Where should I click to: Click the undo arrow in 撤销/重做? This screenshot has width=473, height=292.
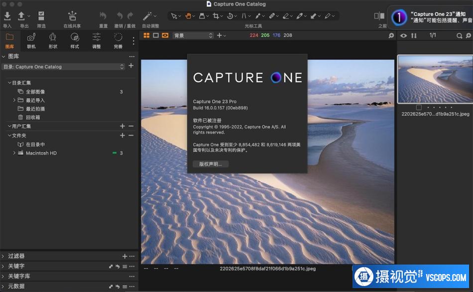pyautogui.click(x=120, y=16)
